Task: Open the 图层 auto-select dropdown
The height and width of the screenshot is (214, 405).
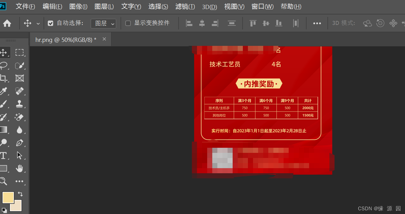Action: pyautogui.click(x=103, y=23)
